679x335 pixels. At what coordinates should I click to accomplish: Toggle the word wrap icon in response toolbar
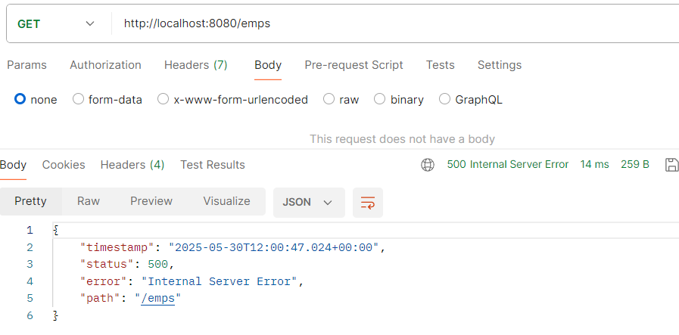click(x=368, y=202)
